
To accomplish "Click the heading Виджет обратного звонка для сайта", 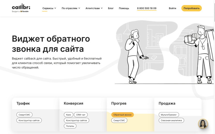I will [x=51, y=44].
